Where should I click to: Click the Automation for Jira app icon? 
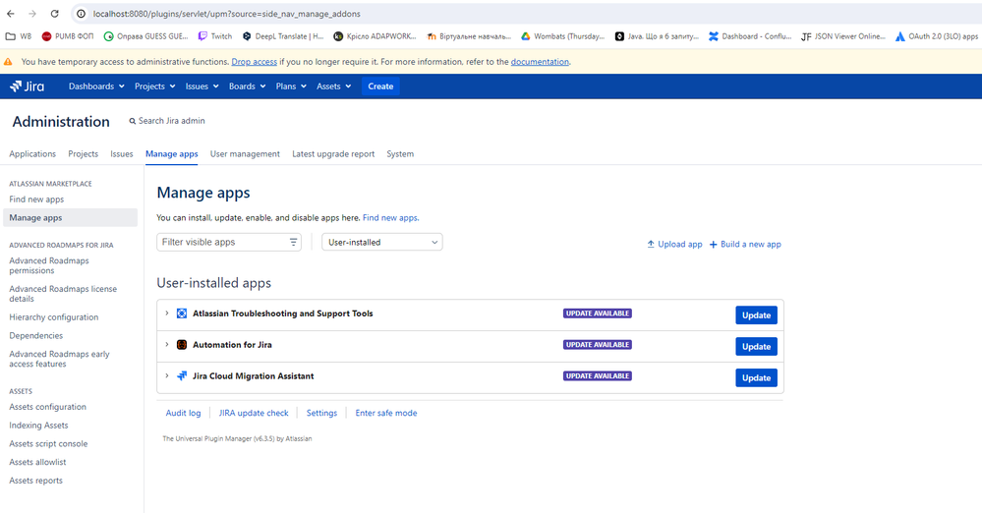pyautogui.click(x=182, y=345)
